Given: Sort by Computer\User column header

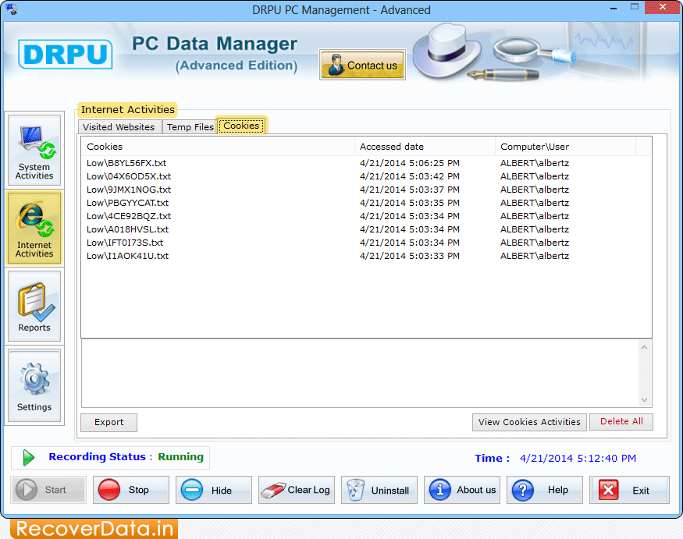Looking at the screenshot, I should click(565, 147).
